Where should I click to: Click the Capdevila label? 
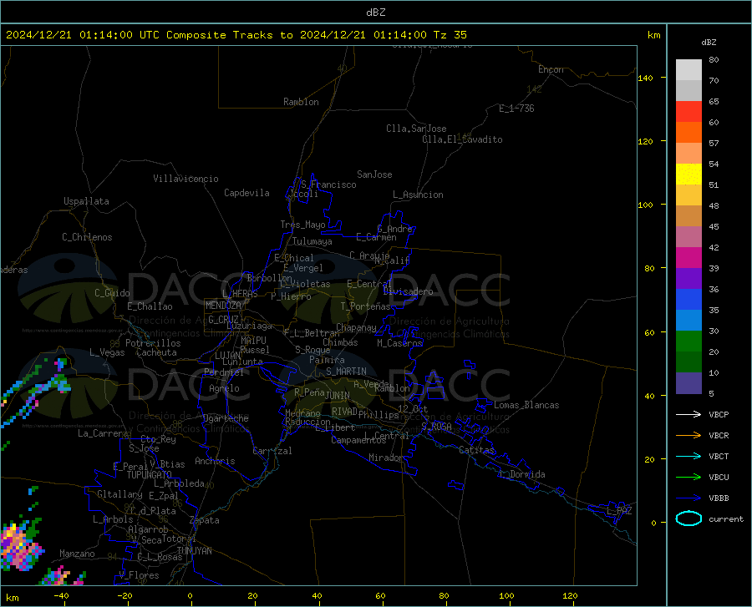[246, 193]
